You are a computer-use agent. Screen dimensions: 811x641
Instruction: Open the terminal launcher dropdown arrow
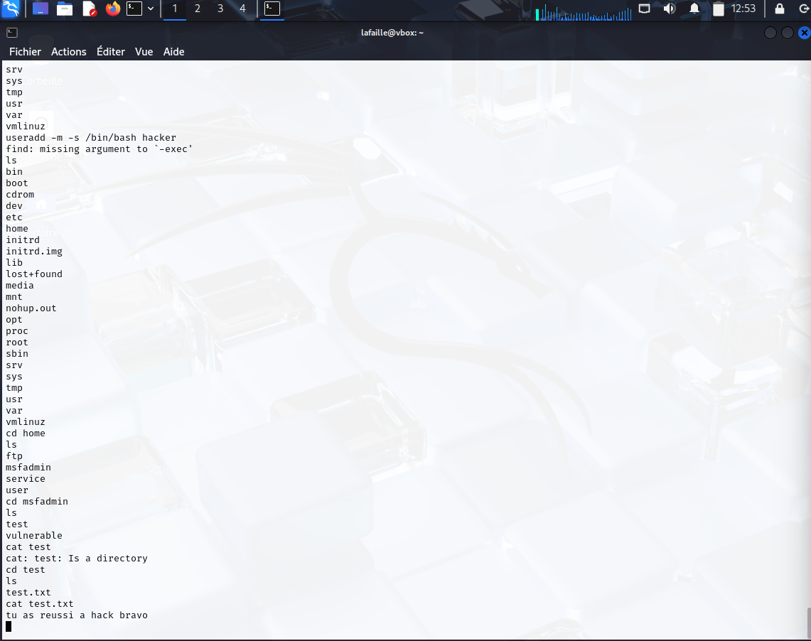(x=150, y=10)
